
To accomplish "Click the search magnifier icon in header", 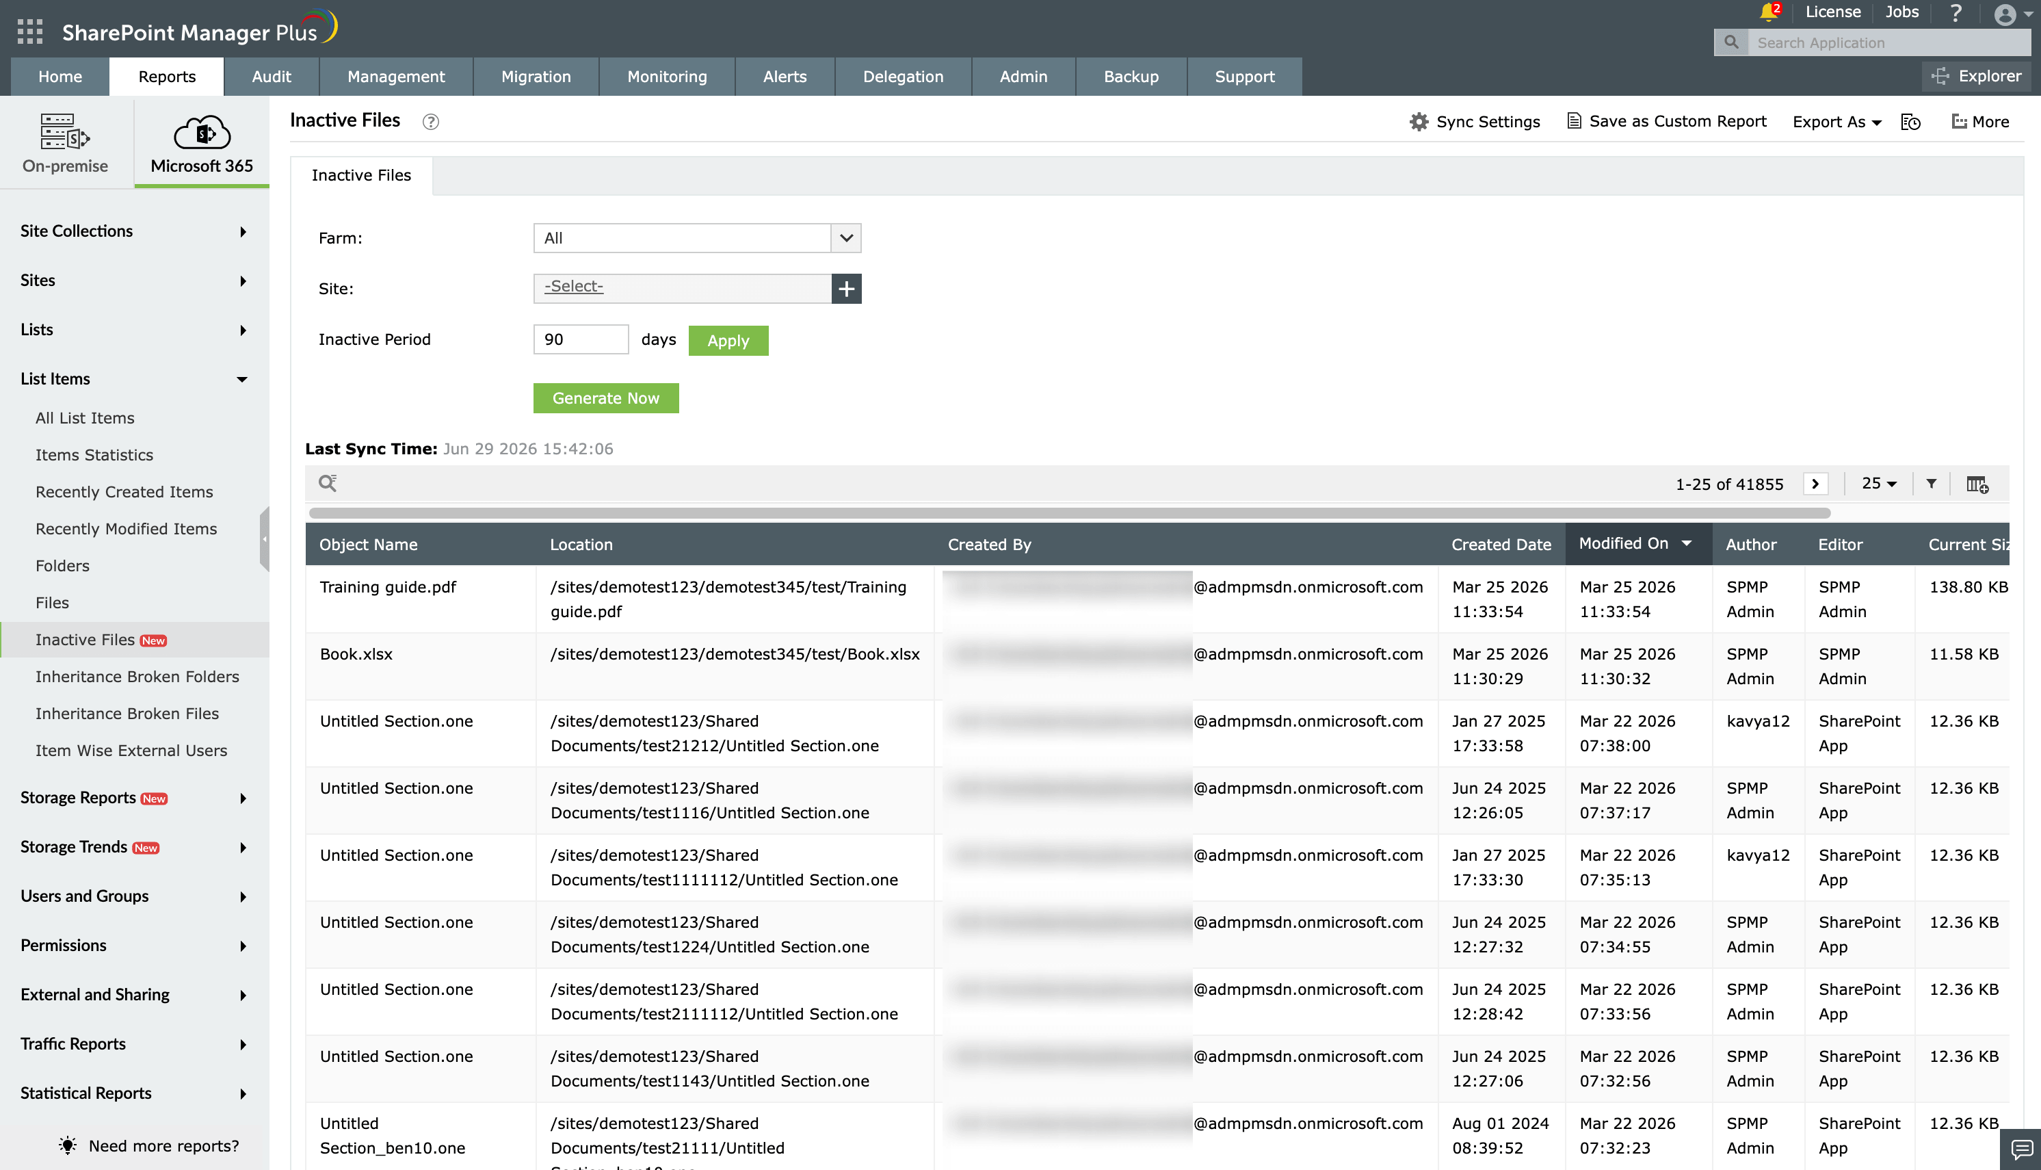I will (x=1731, y=42).
